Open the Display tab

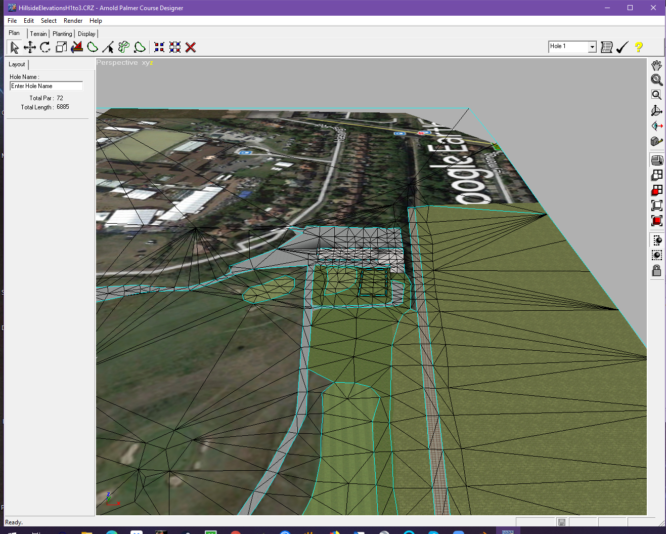pyautogui.click(x=86, y=34)
